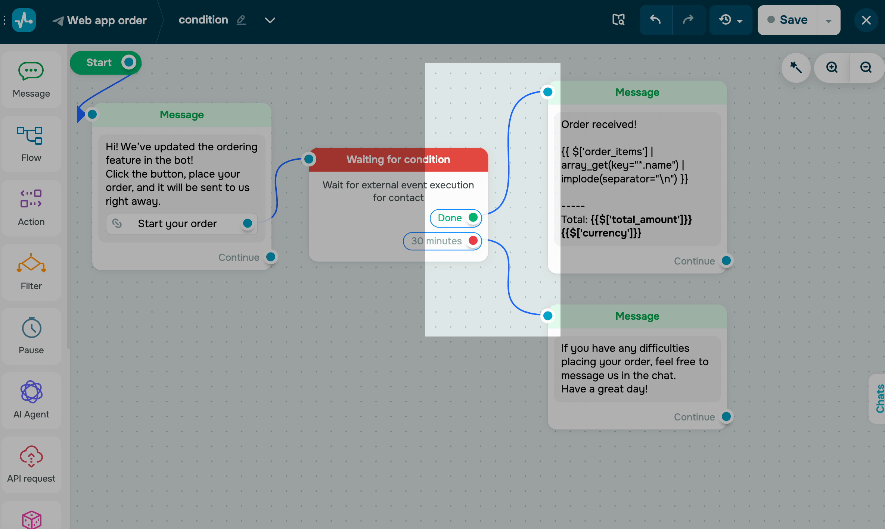Click the zoom out magnifier icon

pos(866,68)
